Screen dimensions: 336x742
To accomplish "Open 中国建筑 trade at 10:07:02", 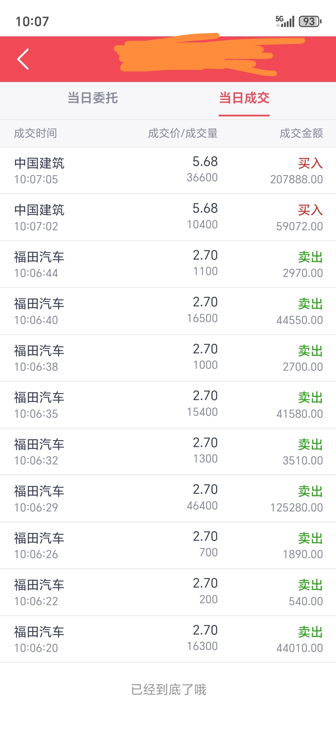I will tap(168, 217).
